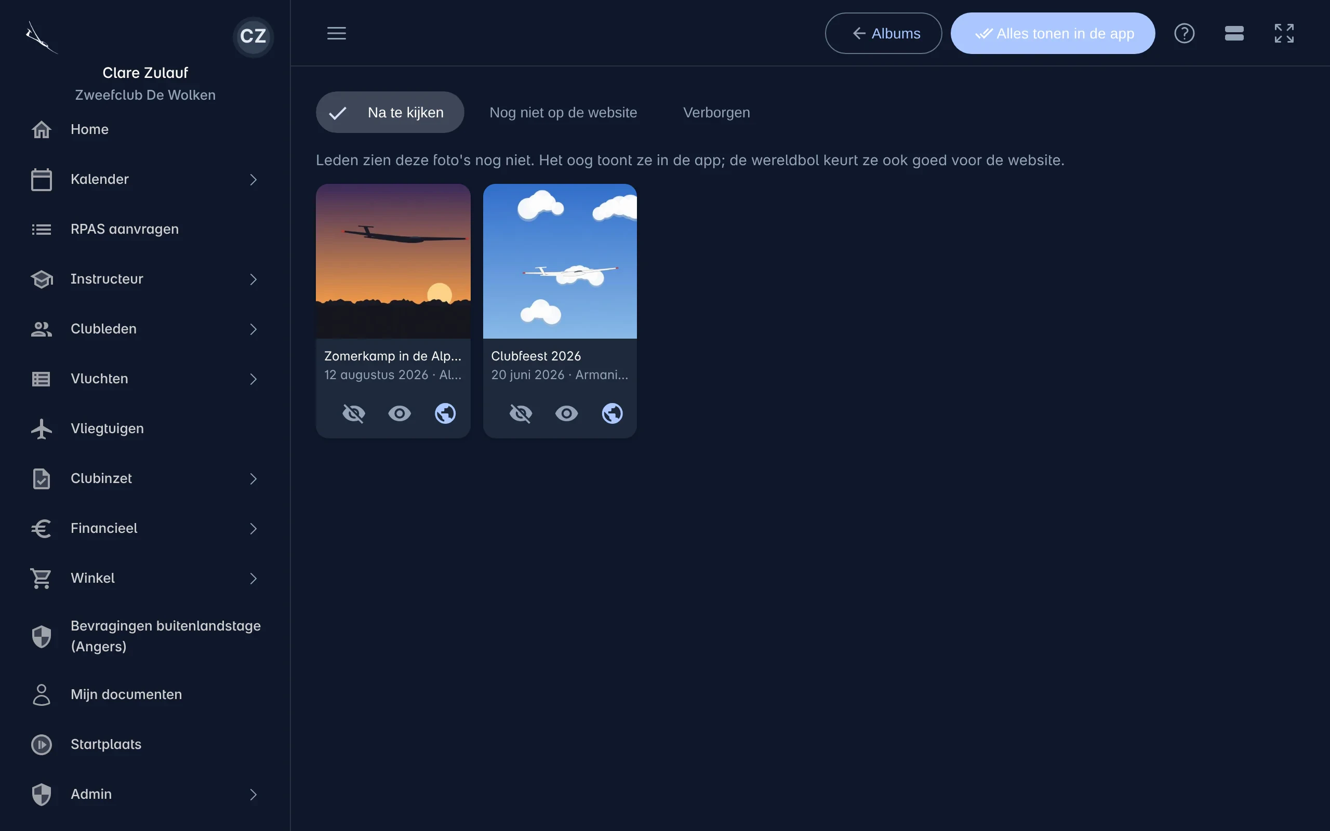
Task: Click the help question mark icon
Action: pyautogui.click(x=1184, y=34)
